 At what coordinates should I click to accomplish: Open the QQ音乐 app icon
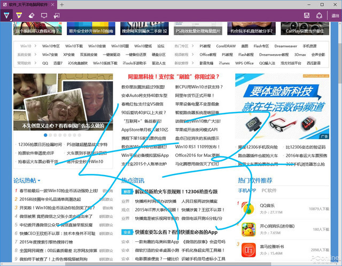tap(248, 209)
